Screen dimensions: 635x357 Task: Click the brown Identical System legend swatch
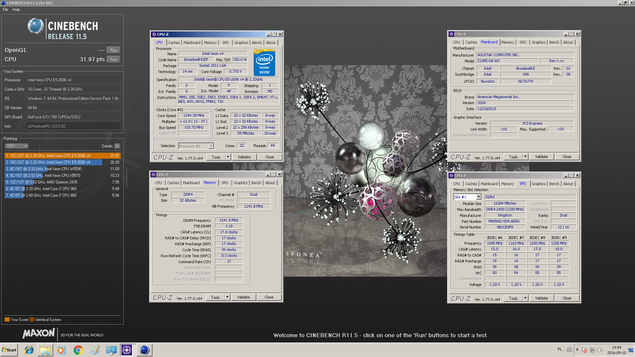click(32, 320)
